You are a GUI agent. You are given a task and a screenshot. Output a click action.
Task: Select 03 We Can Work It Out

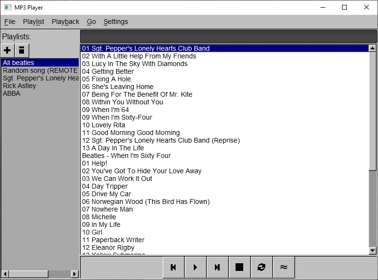(x=224, y=179)
